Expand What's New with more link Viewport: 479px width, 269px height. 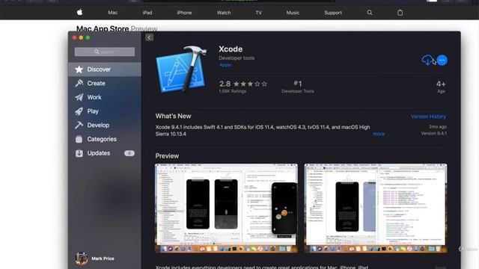(x=379, y=134)
